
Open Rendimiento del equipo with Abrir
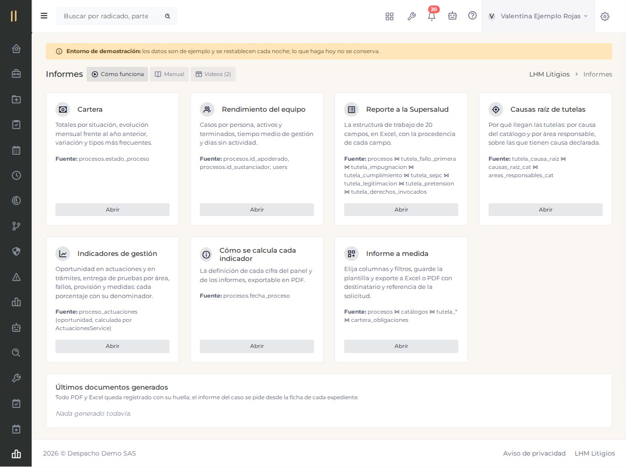coord(257,210)
